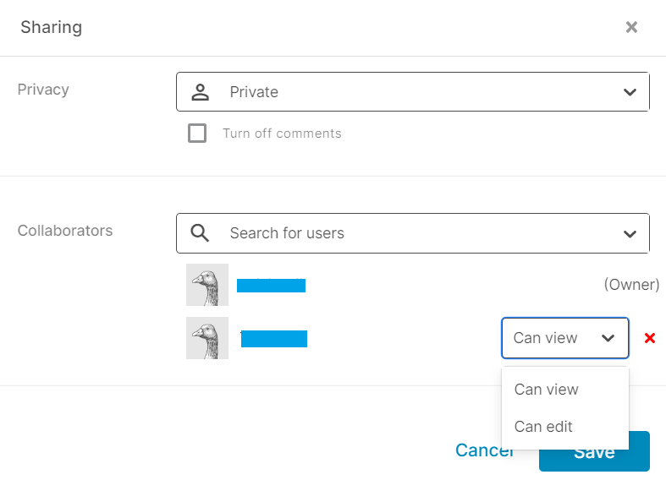Remove collaborator with the red X

[x=650, y=338]
